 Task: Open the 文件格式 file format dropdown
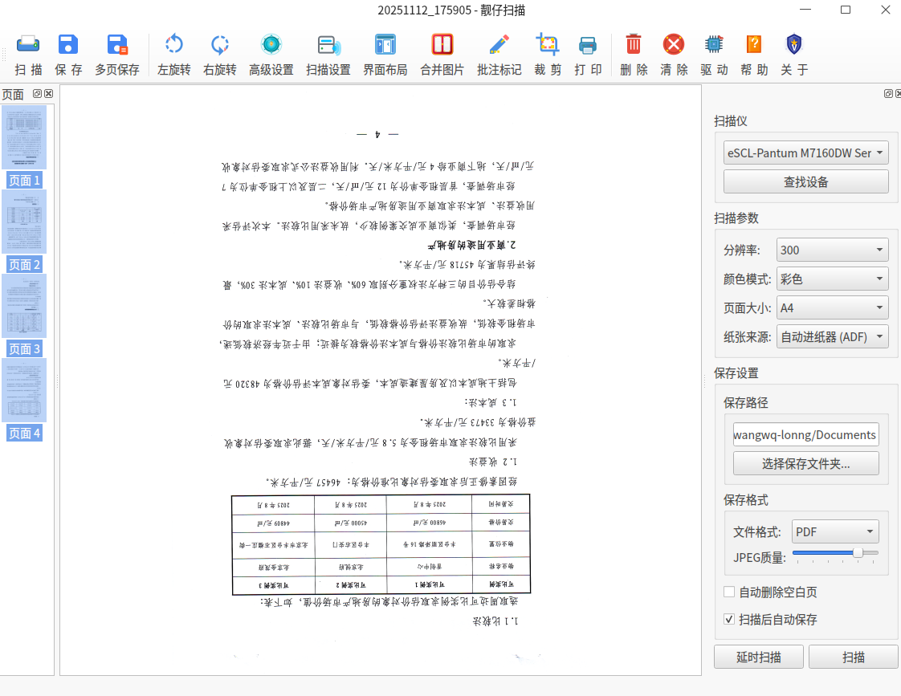[x=835, y=531]
